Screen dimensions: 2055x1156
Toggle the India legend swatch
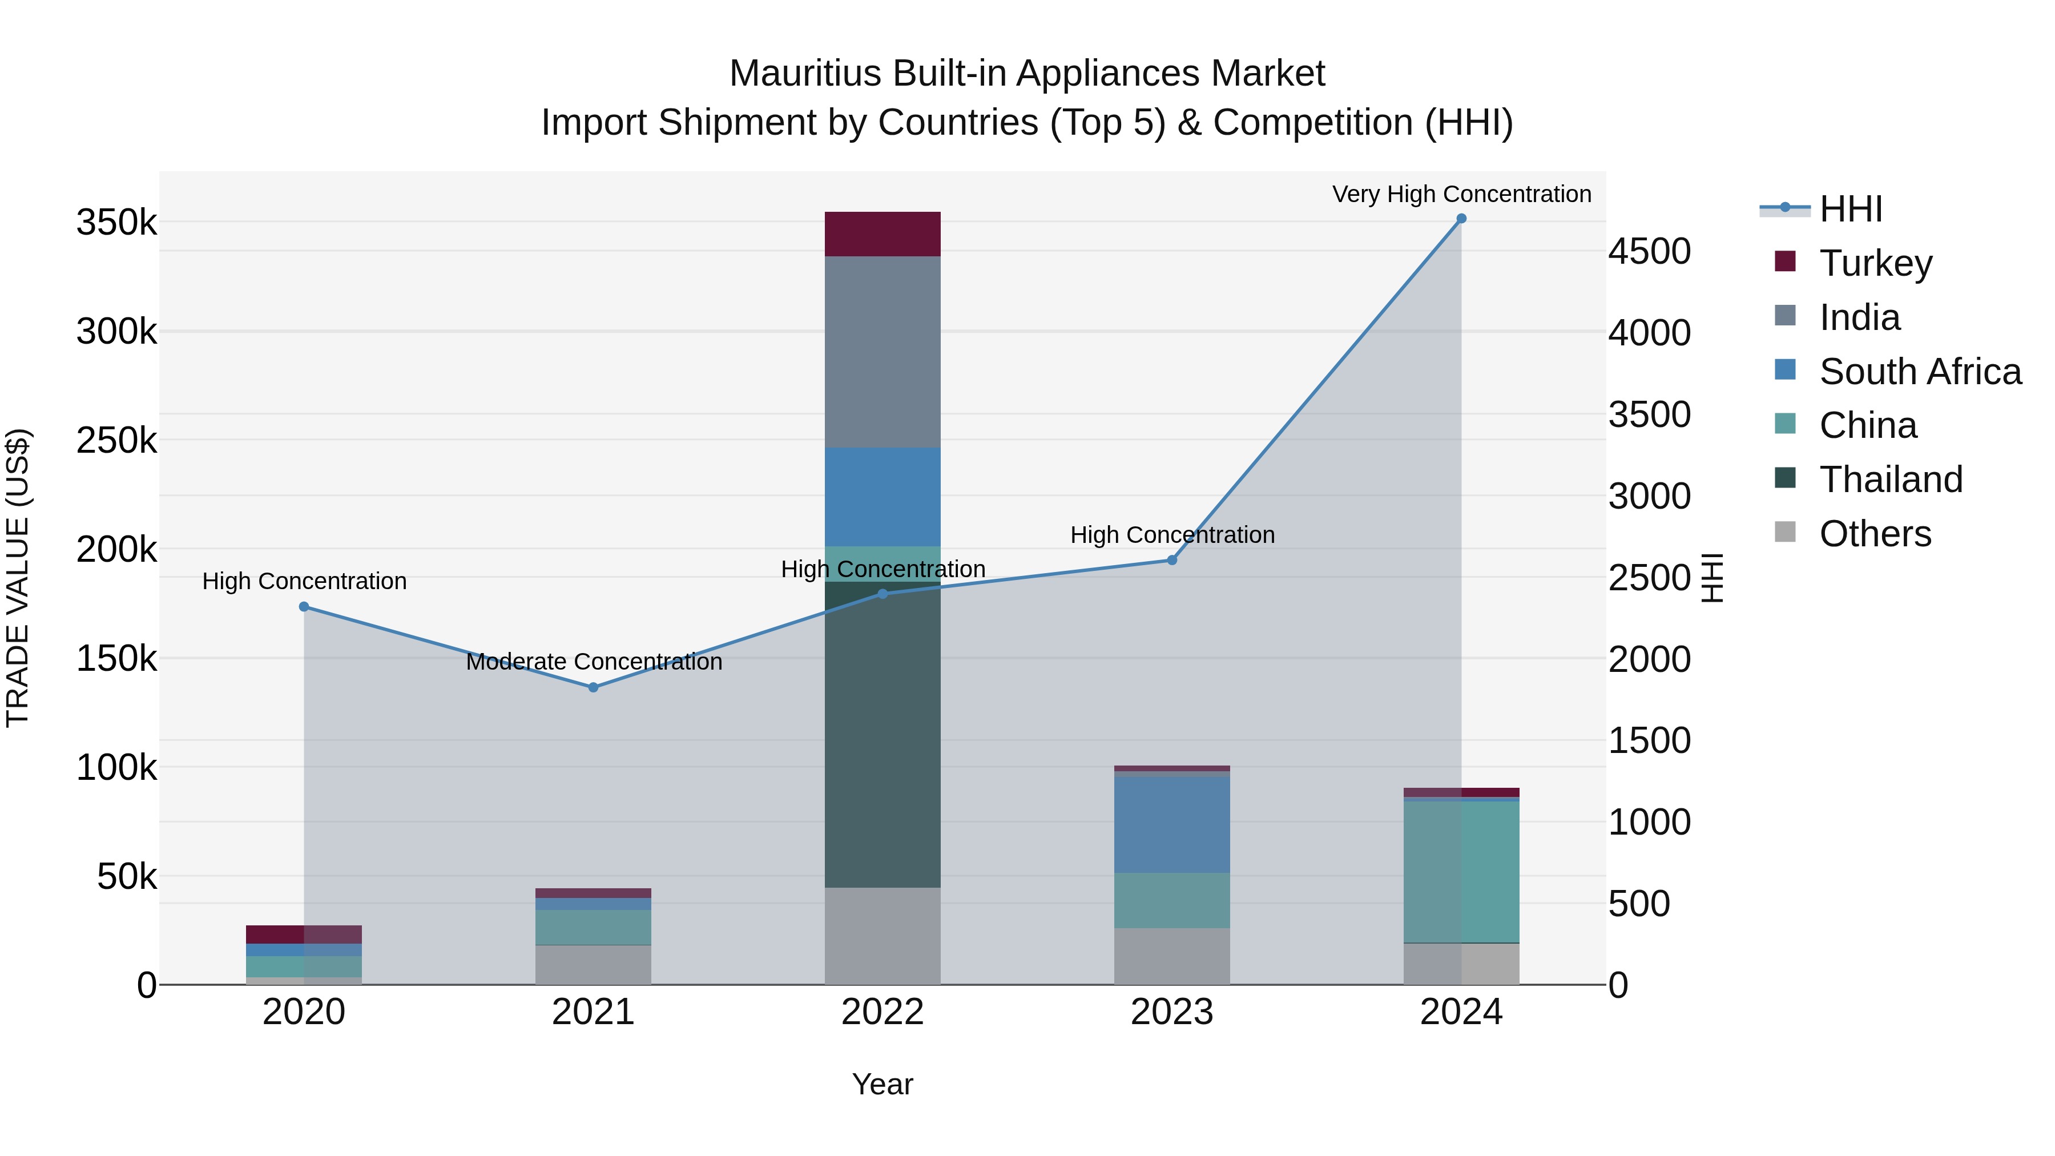pyautogui.click(x=1786, y=316)
